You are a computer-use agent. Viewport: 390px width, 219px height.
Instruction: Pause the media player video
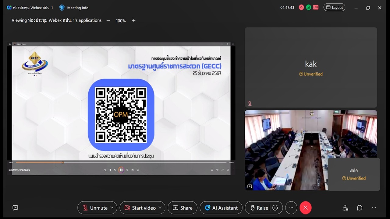tap(121, 170)
